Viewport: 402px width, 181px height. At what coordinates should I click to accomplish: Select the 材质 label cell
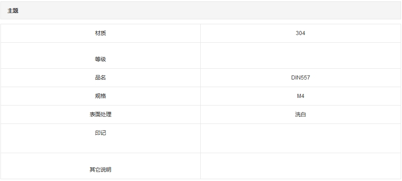(x=100, y=33)
